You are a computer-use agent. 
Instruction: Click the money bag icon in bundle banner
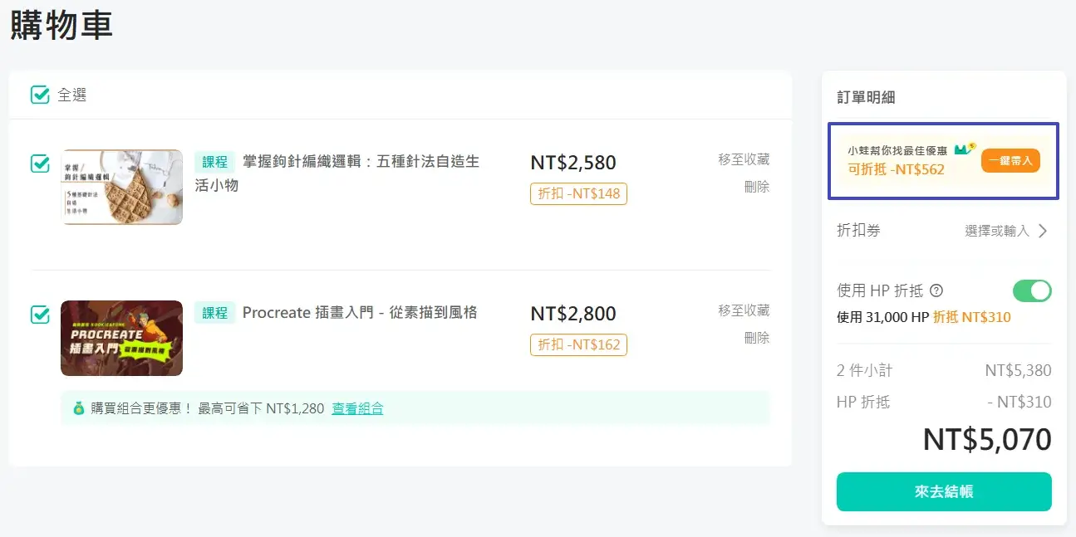click(x=79, y=408)
